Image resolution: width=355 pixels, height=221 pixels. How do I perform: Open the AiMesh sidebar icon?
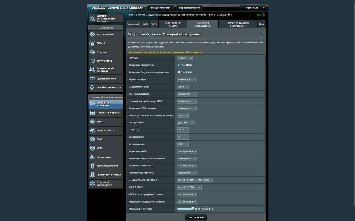point(92,43)
